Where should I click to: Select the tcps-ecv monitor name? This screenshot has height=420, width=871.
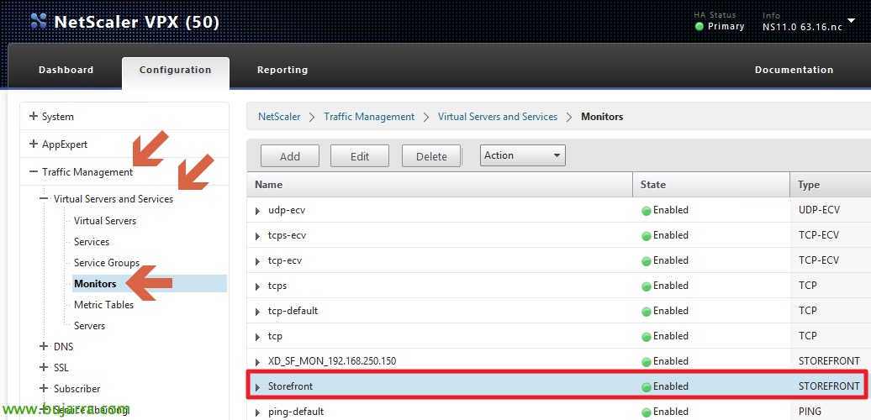coord(288,235)
